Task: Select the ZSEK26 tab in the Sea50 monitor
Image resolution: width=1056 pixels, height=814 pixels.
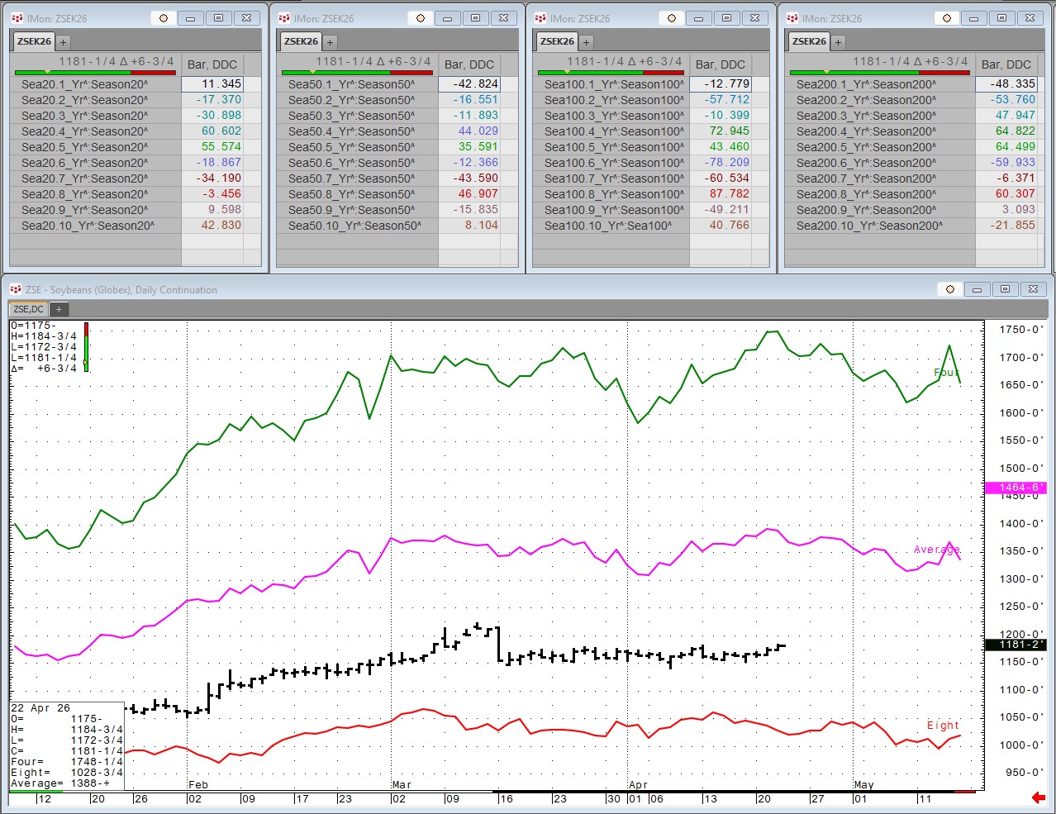Action: point(301,41)
